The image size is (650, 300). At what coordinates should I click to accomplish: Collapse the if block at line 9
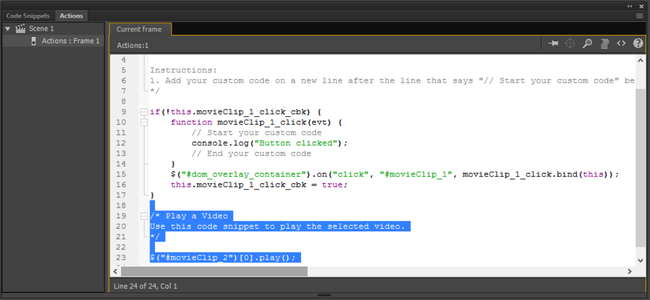coord(143,111)
